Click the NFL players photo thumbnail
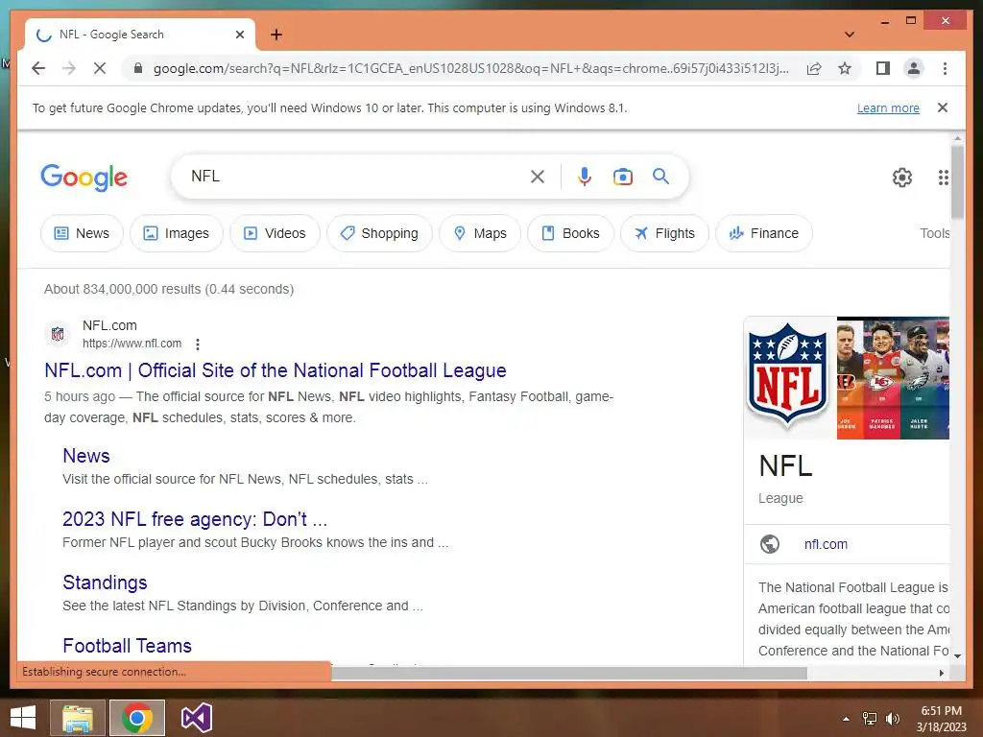The height and width of the screenshot is (737, 983). click(x=893, y=378)
